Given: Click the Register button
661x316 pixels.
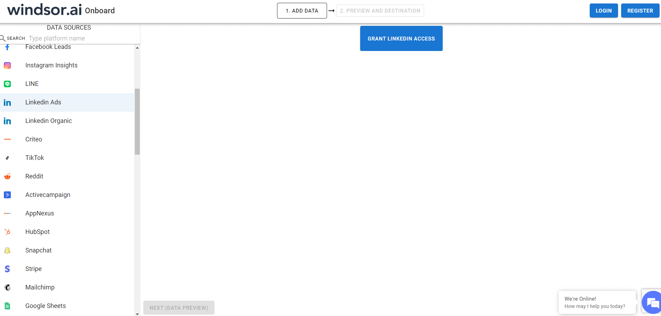Looking at the screenshot, I should (x=640, y=11).
